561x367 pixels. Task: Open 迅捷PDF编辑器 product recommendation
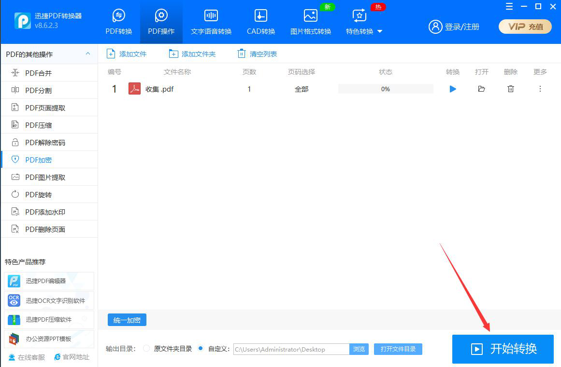click(x=49, y=281)
